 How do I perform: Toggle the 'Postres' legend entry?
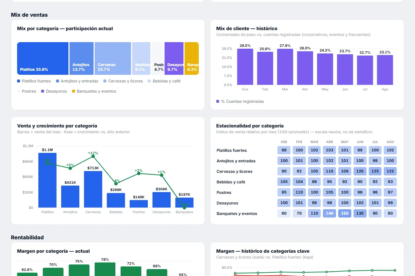pos(27,91)
